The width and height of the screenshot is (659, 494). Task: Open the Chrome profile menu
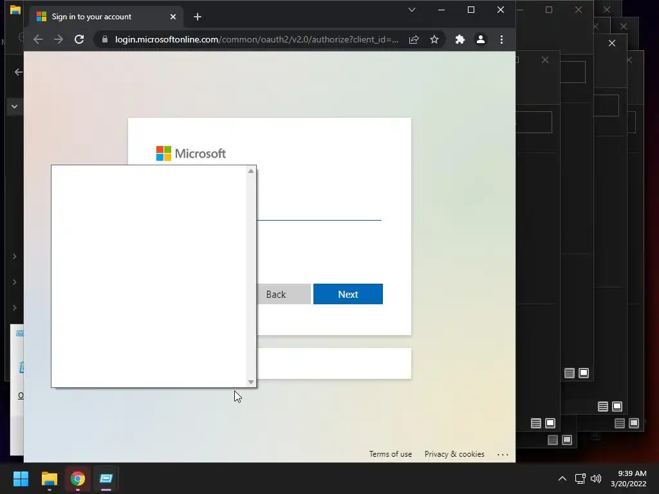480,39
